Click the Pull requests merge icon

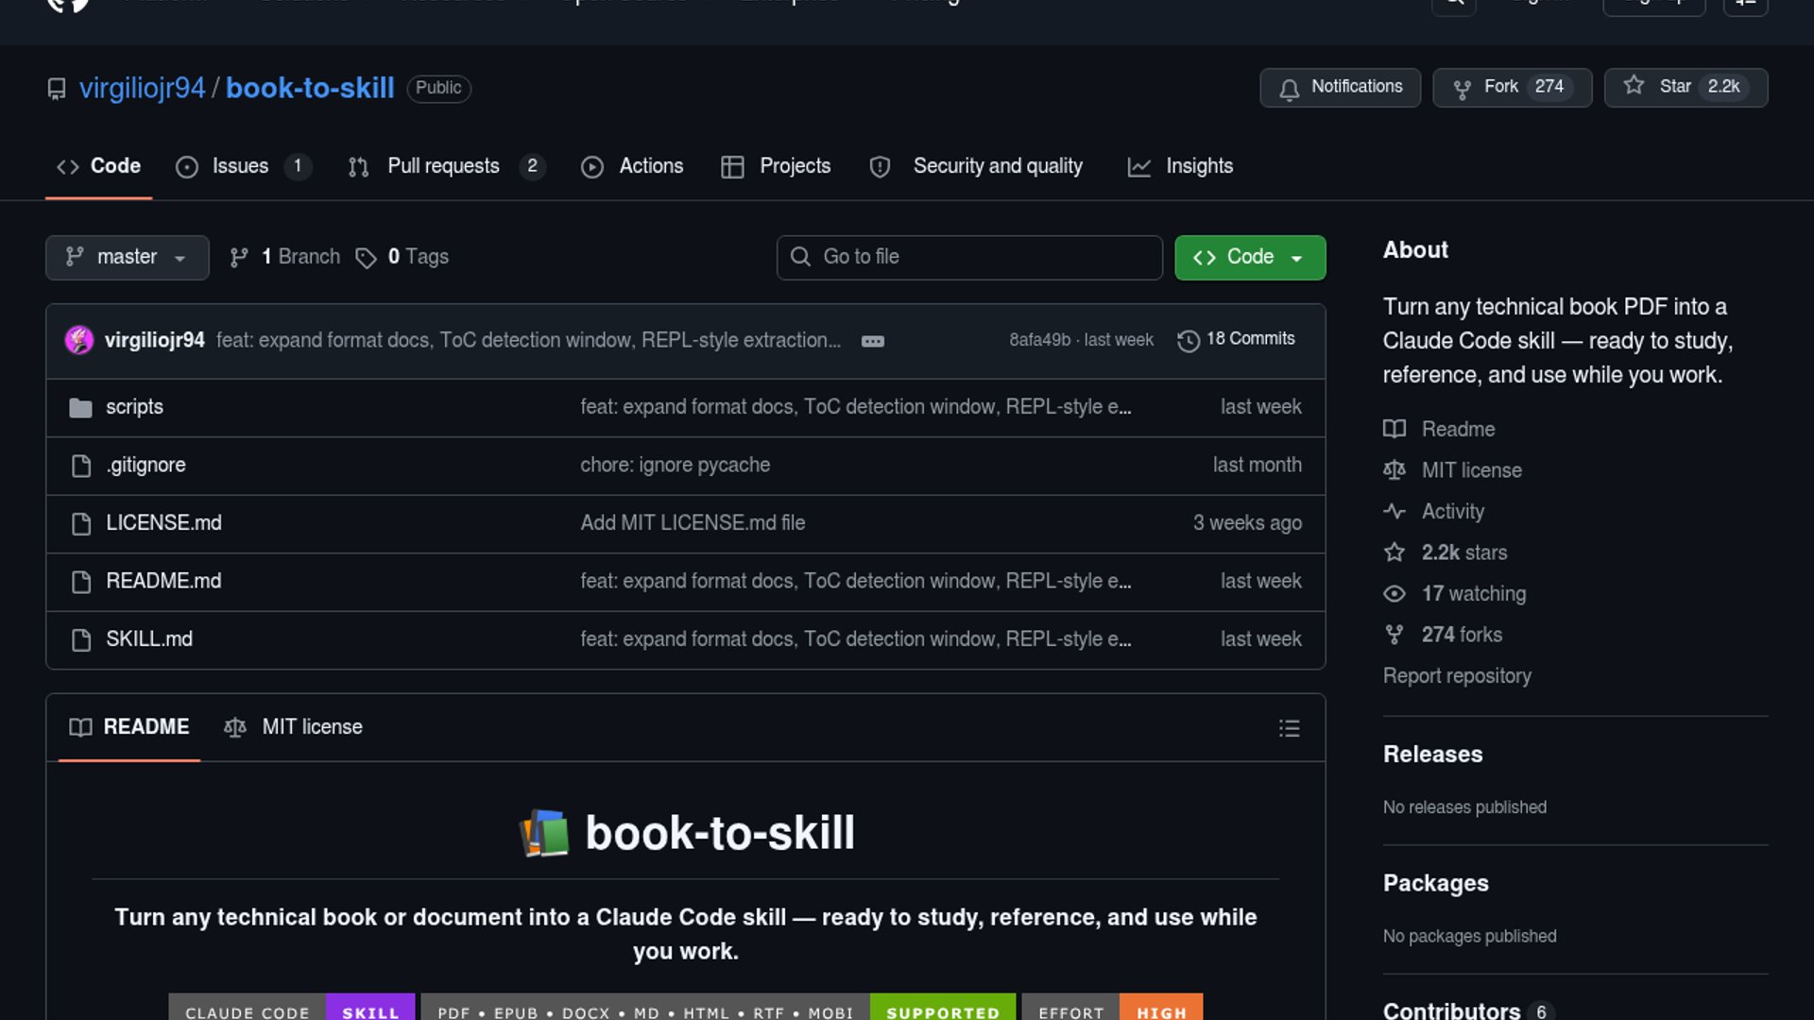pyautogui.click(x=358, y=167)
